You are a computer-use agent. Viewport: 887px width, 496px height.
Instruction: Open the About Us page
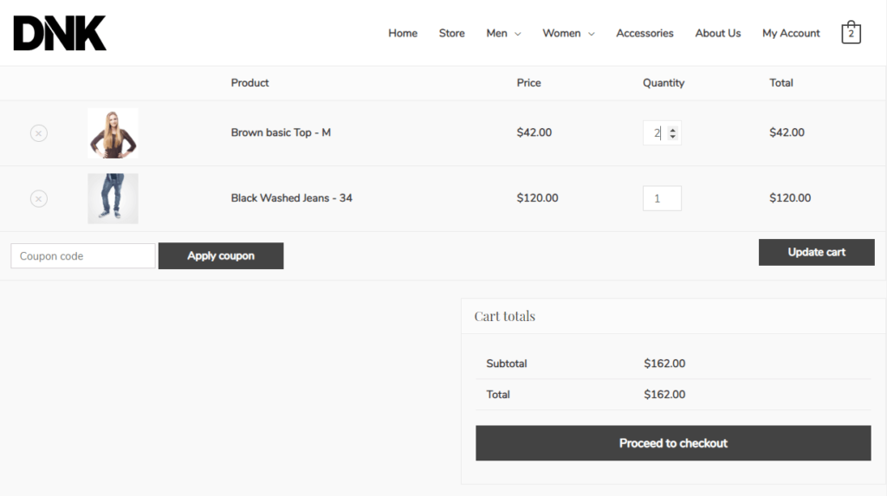pyautogui.click(x=717, y=33)
